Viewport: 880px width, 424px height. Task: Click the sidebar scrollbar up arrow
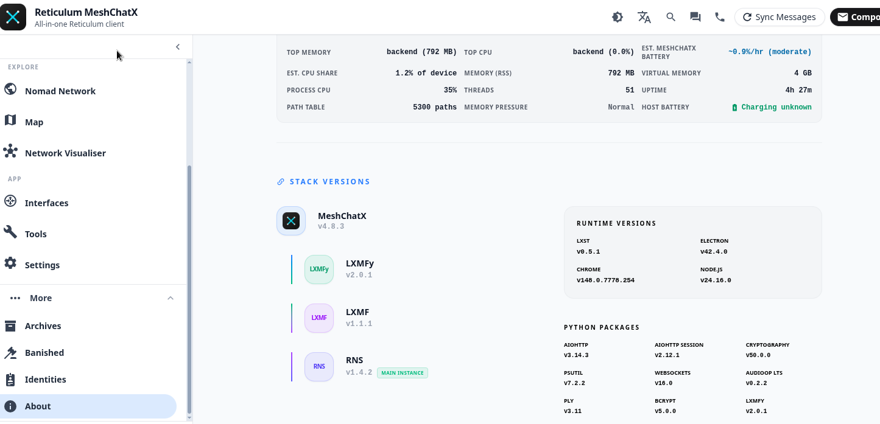(x=189, y=62)
